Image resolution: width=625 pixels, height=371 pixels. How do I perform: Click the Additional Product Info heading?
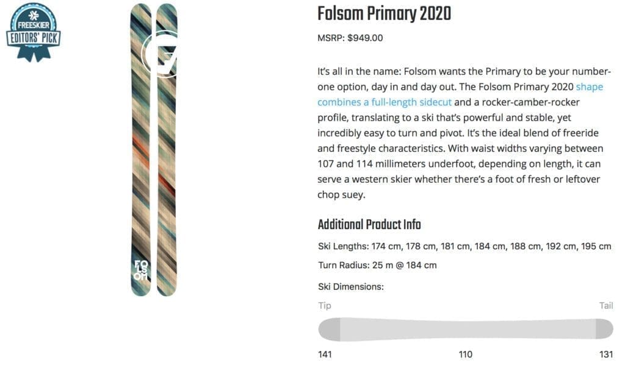click(369, 224)
